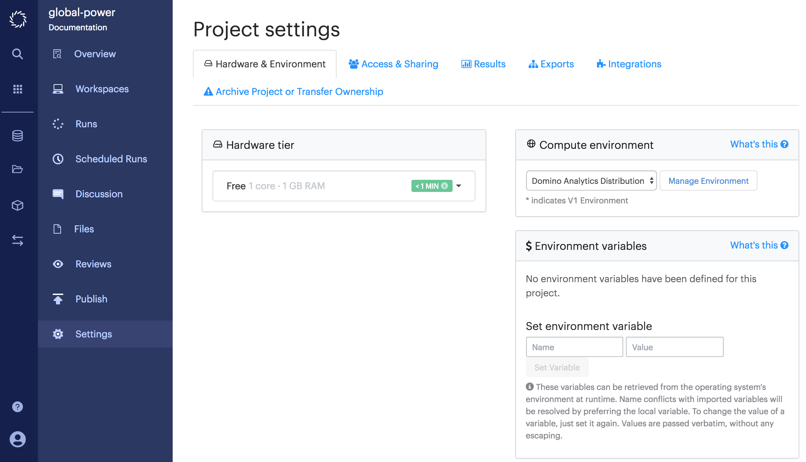Click the info icon before variables note
Screen dimensions: 806x462
530,387
